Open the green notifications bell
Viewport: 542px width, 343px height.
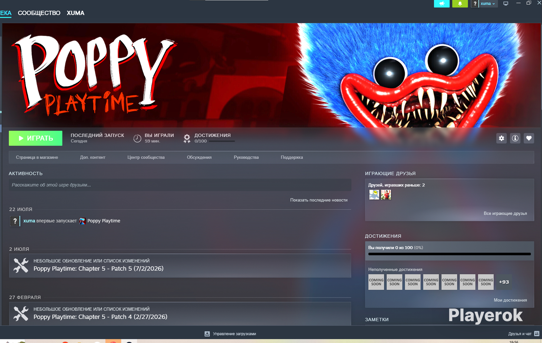click(460, 3)
